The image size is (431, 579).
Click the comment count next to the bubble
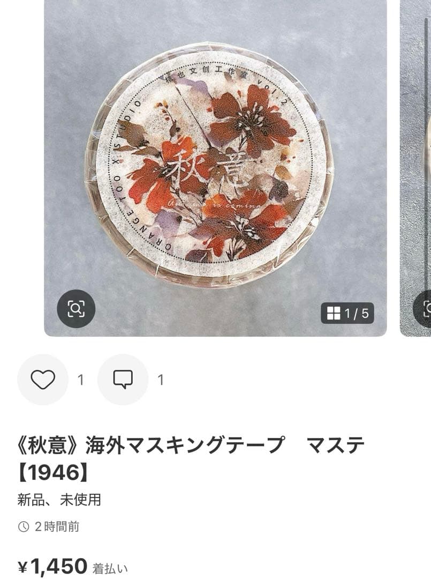point(161,380)
